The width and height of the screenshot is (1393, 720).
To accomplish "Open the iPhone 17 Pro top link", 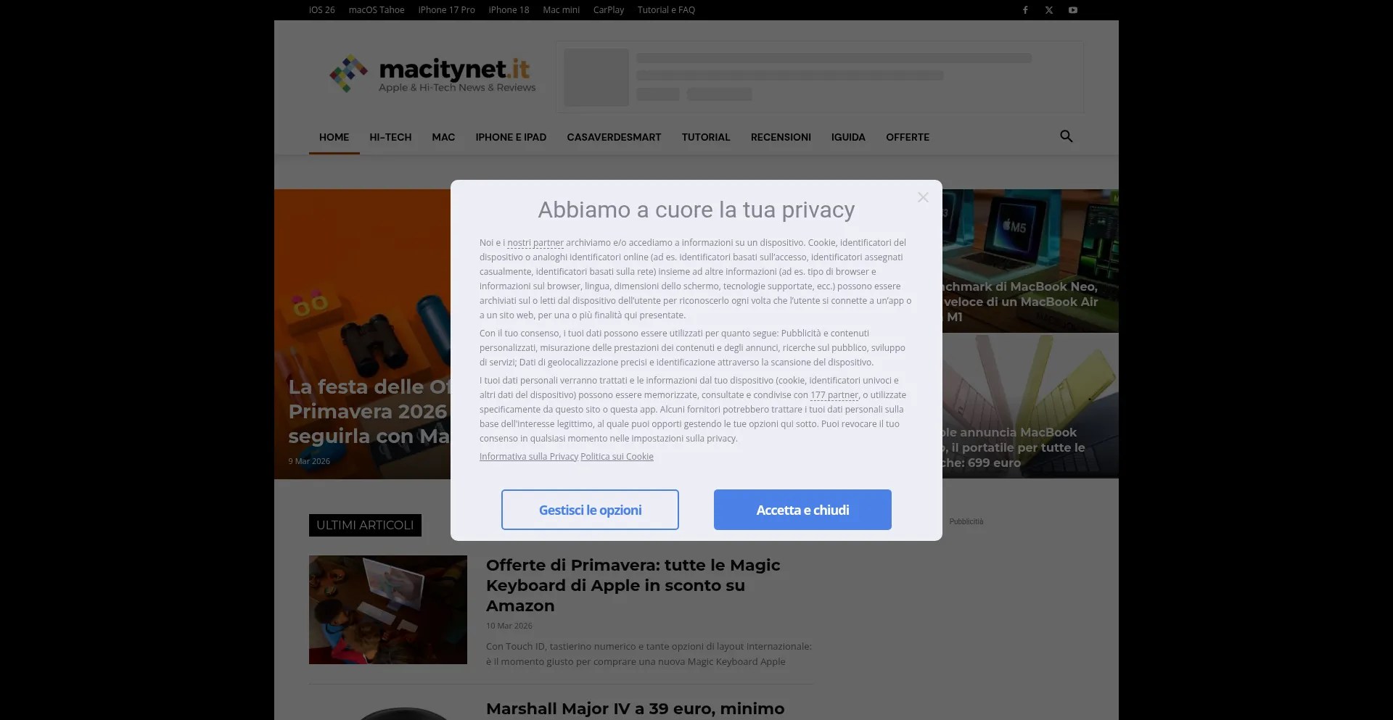I will pos(446,10).
